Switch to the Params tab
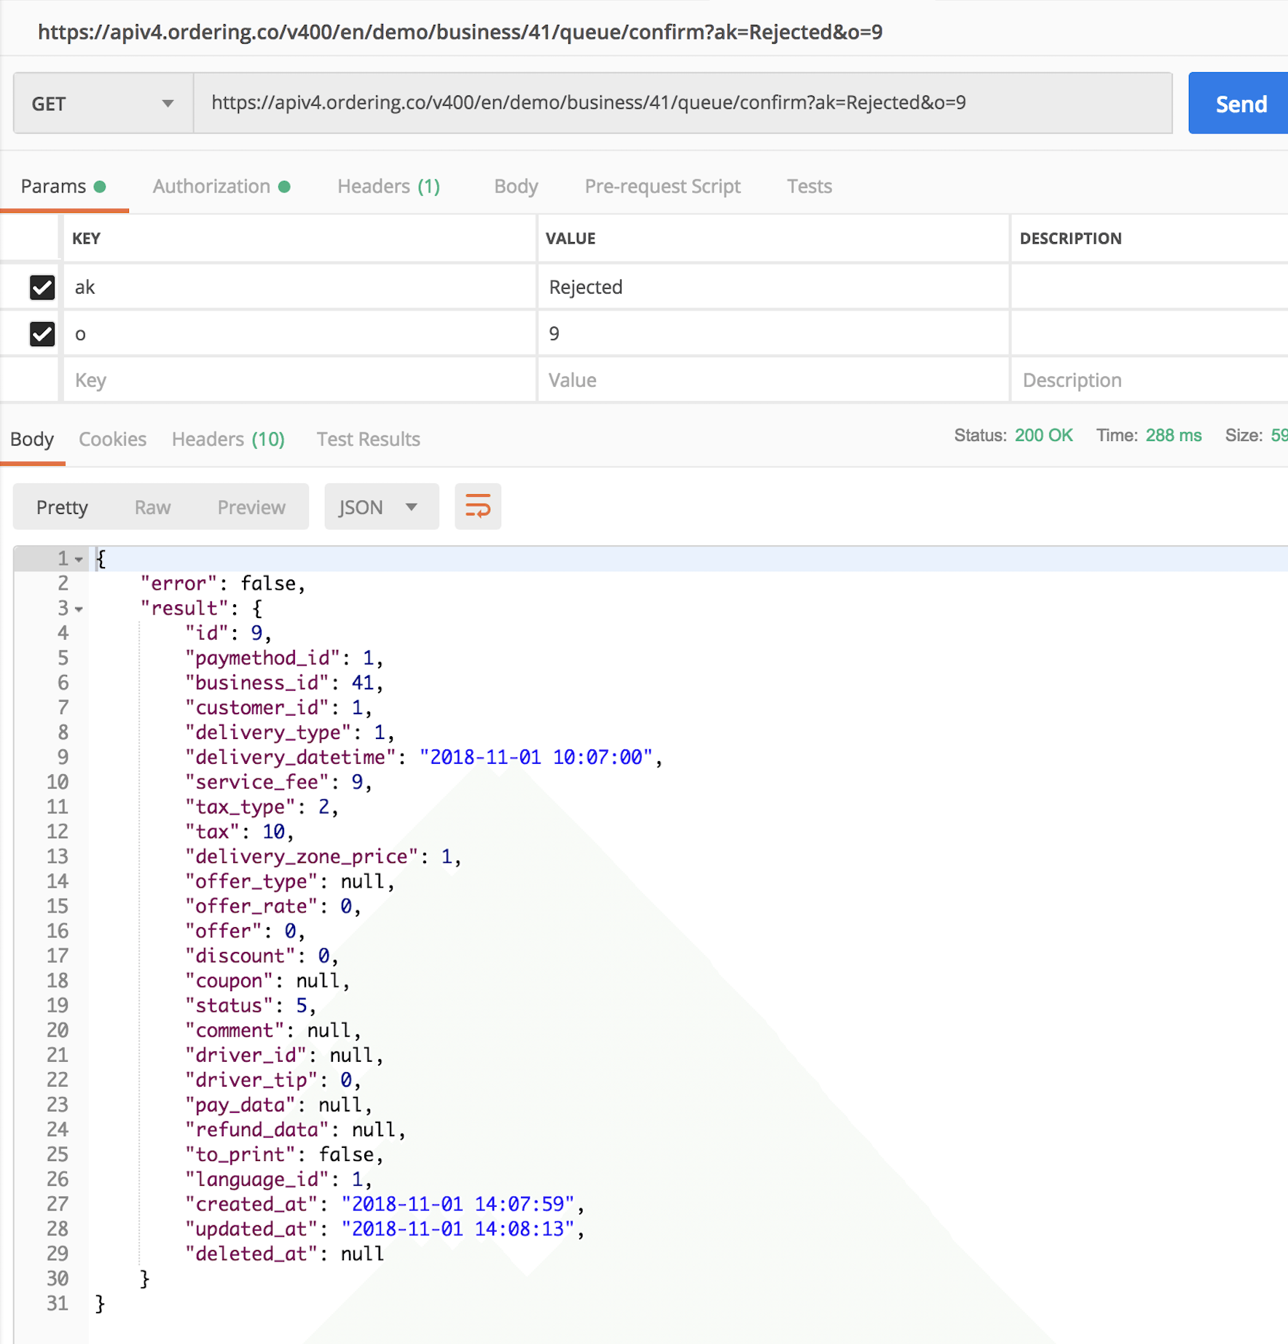 coord(63,187)
